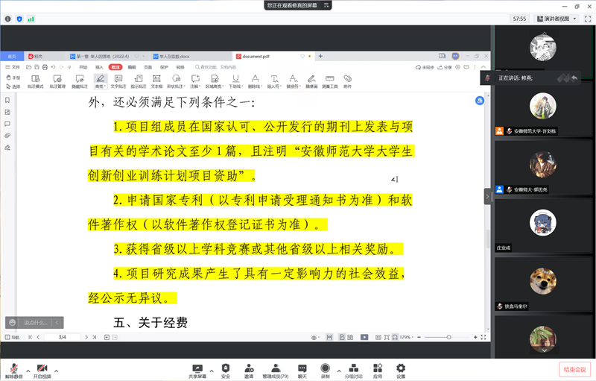Toggle 开启视频 camera button

click(x=42, y=370)
